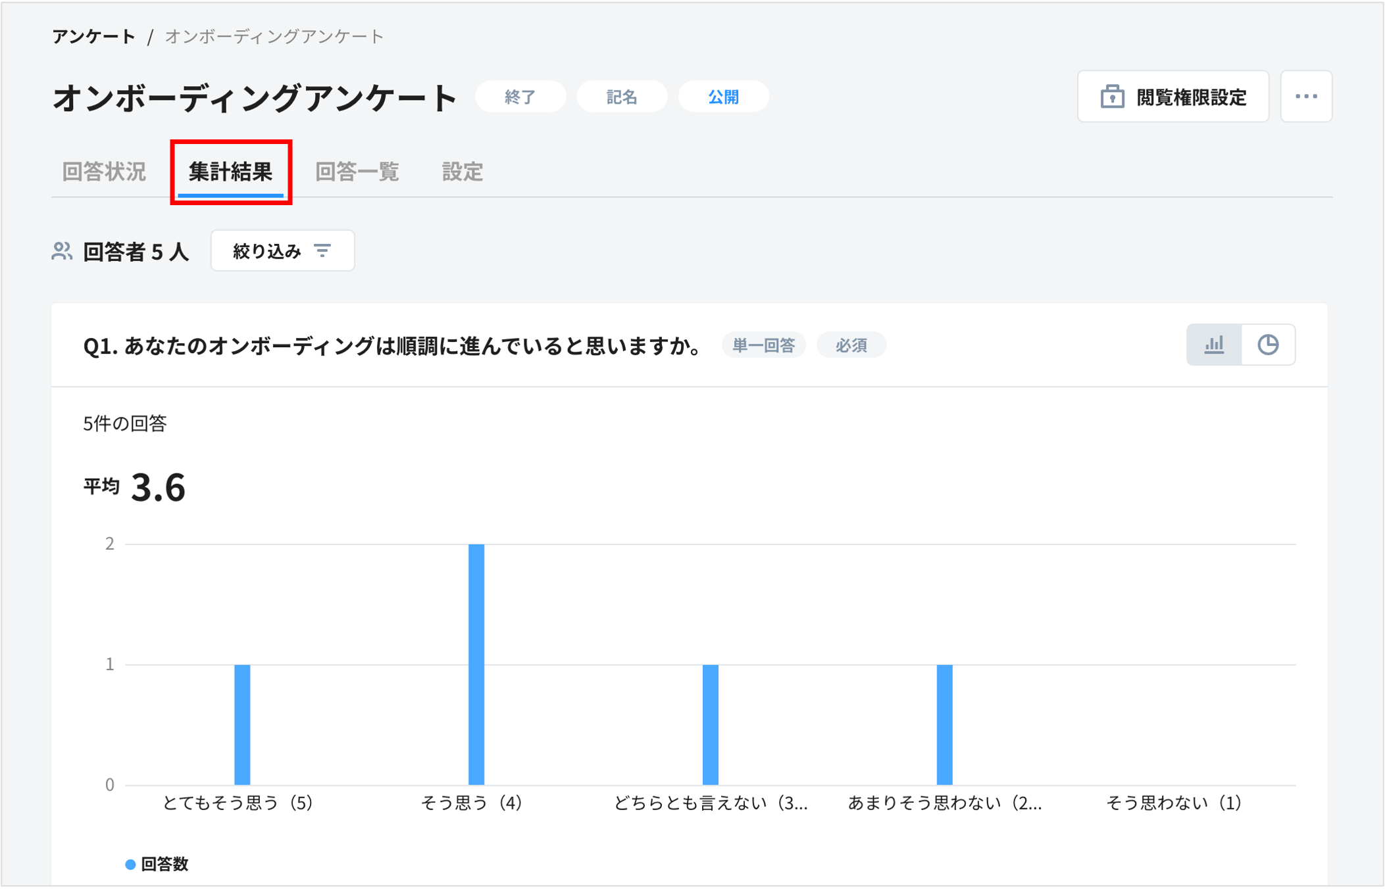1387x889 pixels.
Task: Click the 公開 status badge
Action: (723, 96)
